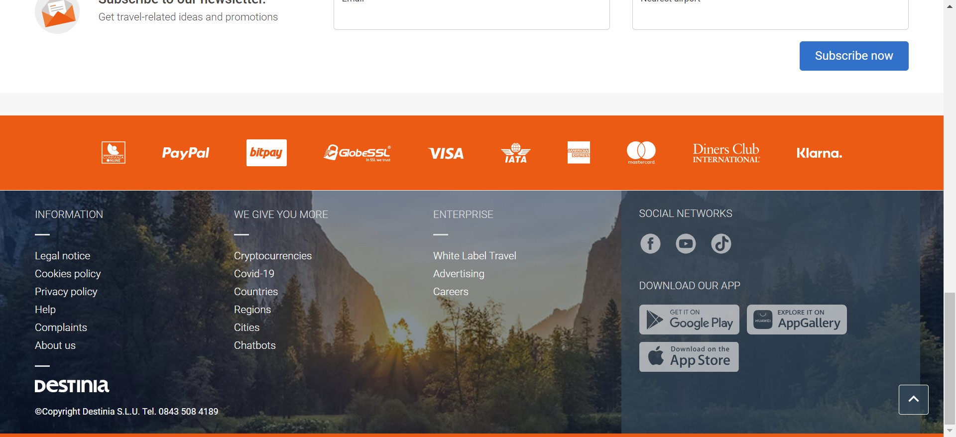Open the TikTok social network icon
Screen dimensions: 956x437
(721, 244)
